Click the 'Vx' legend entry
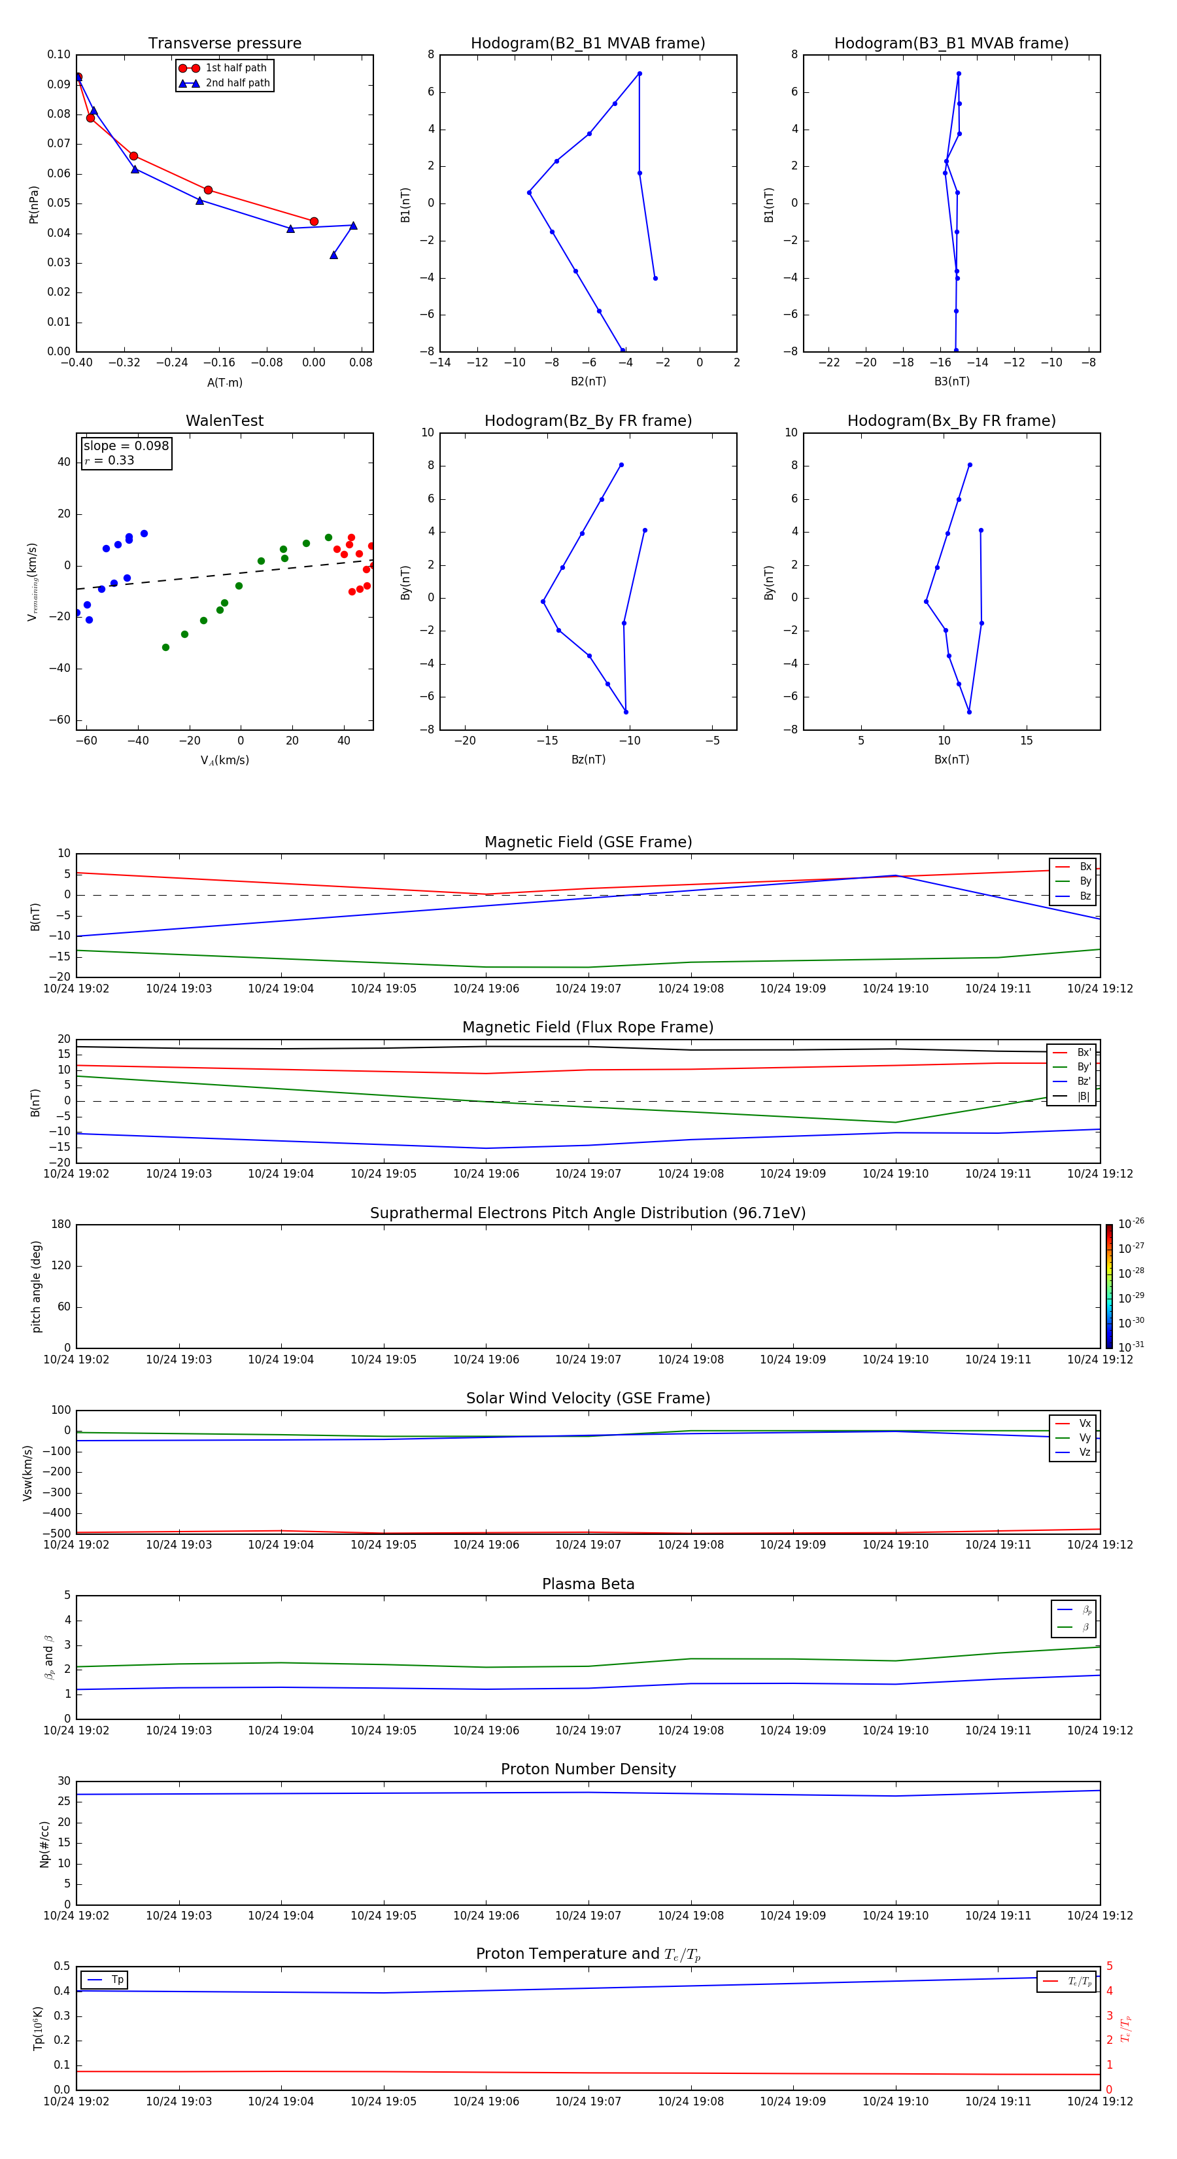 (x=1074, y=1423)
